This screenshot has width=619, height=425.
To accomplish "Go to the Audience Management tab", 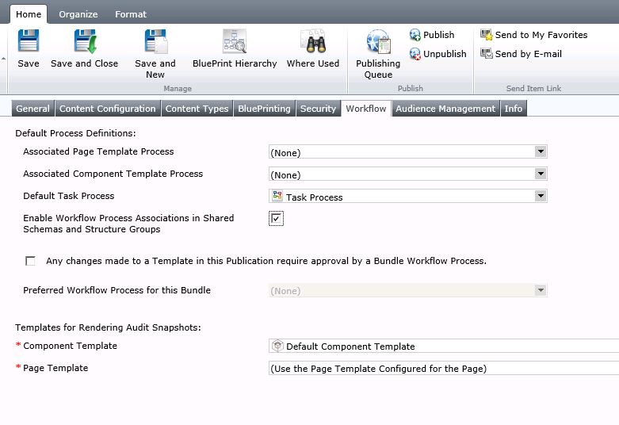I will pyautogui.click(x=445, y=109).
